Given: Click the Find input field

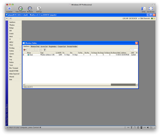Looking at the screenshot, I should click(x=134, y=50).
